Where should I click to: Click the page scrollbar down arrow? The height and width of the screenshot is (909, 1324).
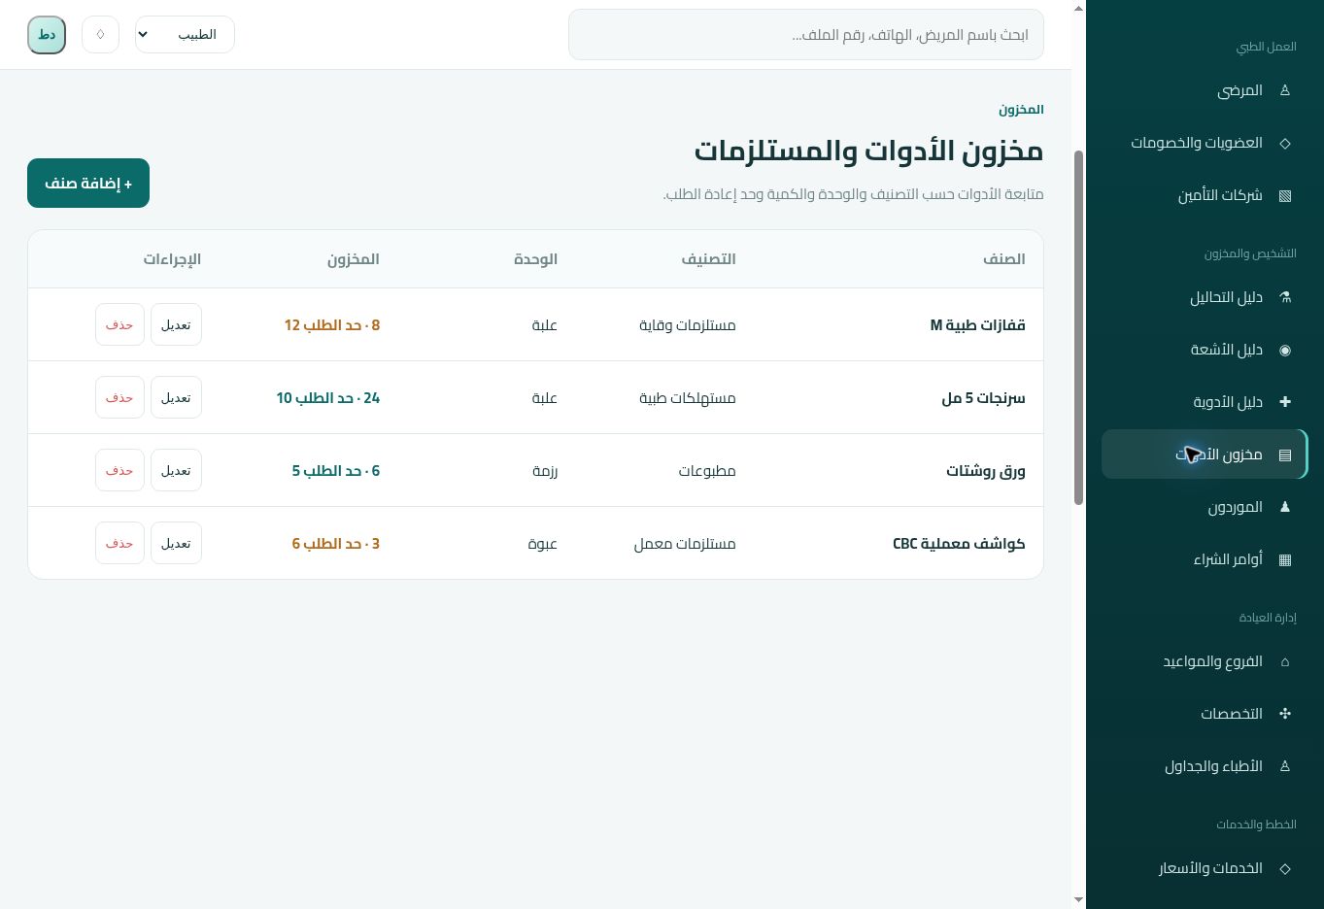(x=1078, y=900)
